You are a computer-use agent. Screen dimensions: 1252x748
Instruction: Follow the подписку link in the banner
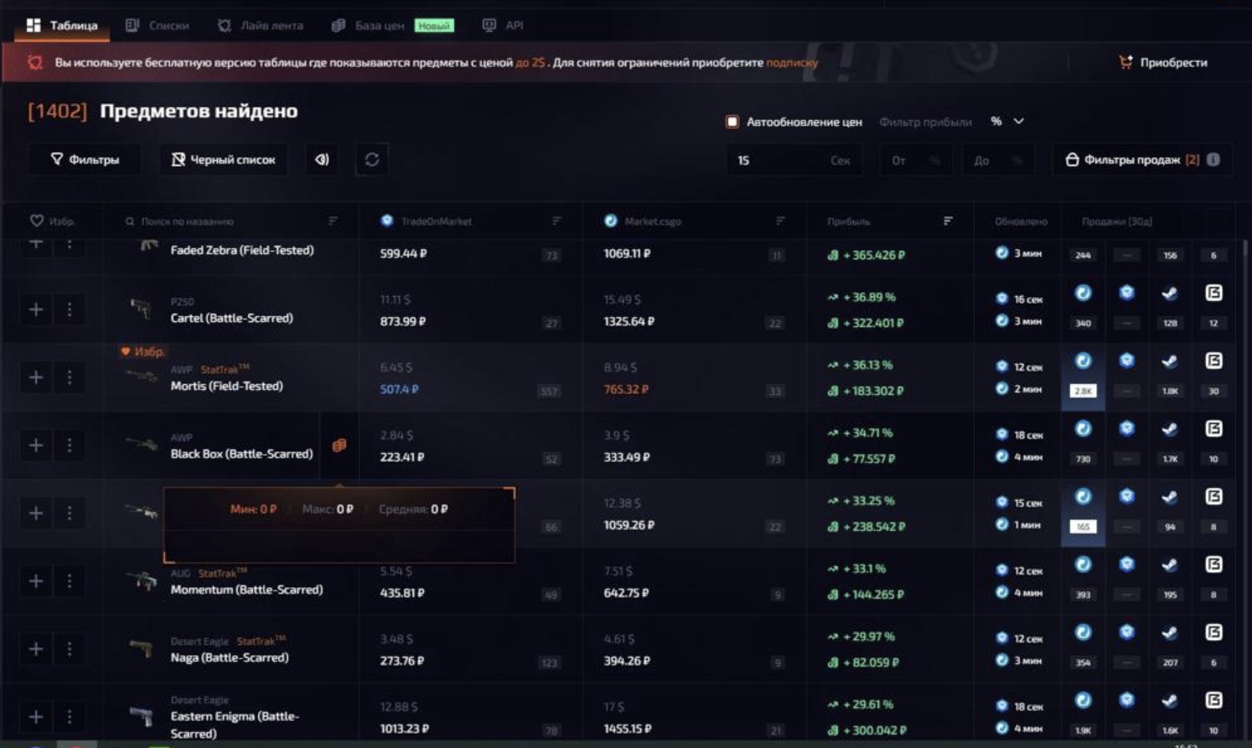(792, 62)
